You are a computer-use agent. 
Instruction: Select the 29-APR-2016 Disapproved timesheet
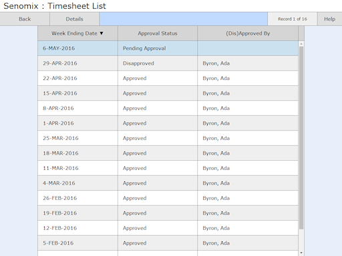[x=168, y=63]
